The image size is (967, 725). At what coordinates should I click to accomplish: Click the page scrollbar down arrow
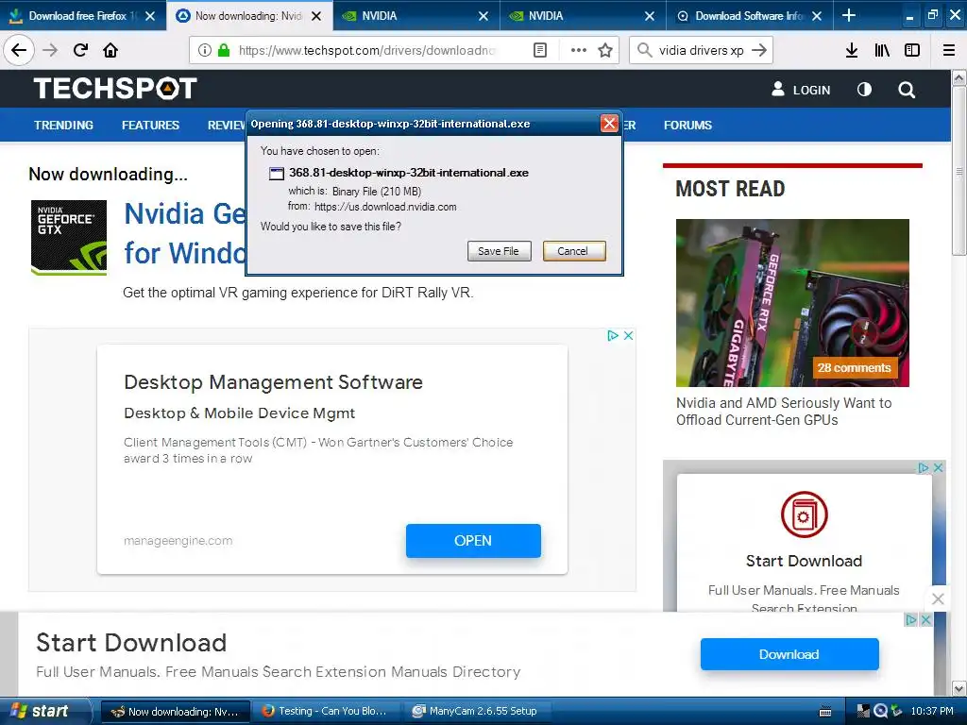[x=959, y=688]
